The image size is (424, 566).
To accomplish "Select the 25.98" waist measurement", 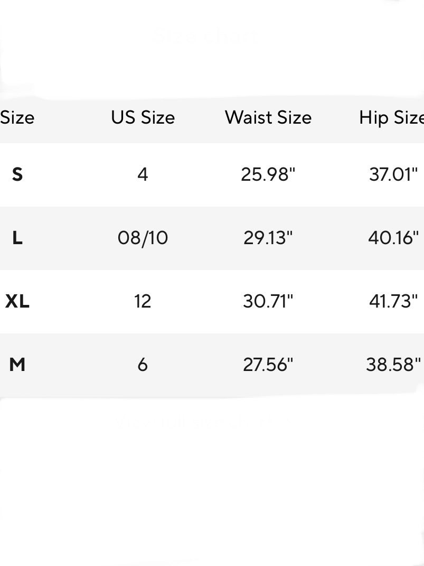I will coord(268,174).
